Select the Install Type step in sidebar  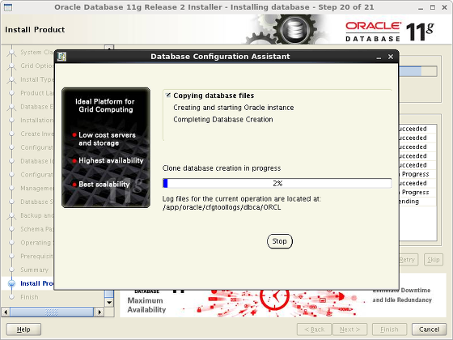36,79
